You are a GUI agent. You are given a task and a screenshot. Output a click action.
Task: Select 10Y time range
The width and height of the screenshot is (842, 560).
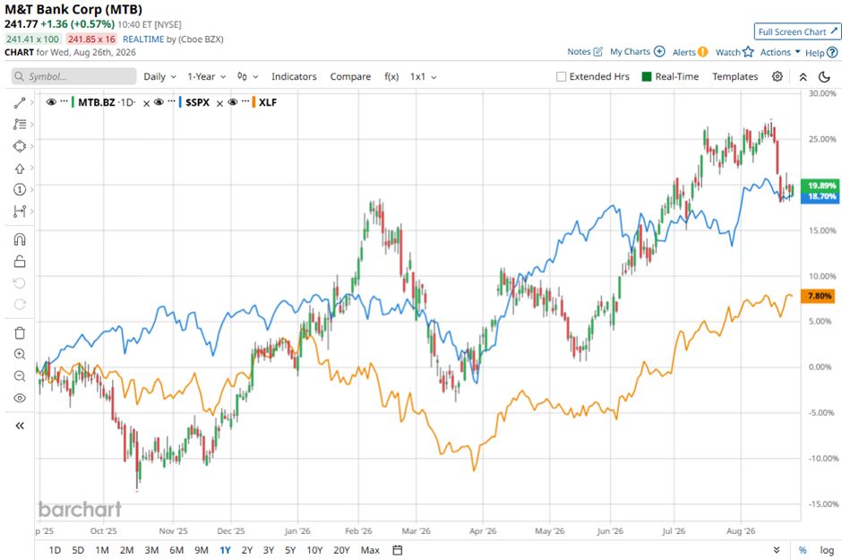314,550
